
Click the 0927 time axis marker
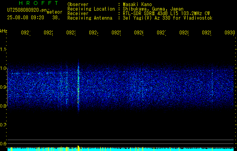click(161, 33)
